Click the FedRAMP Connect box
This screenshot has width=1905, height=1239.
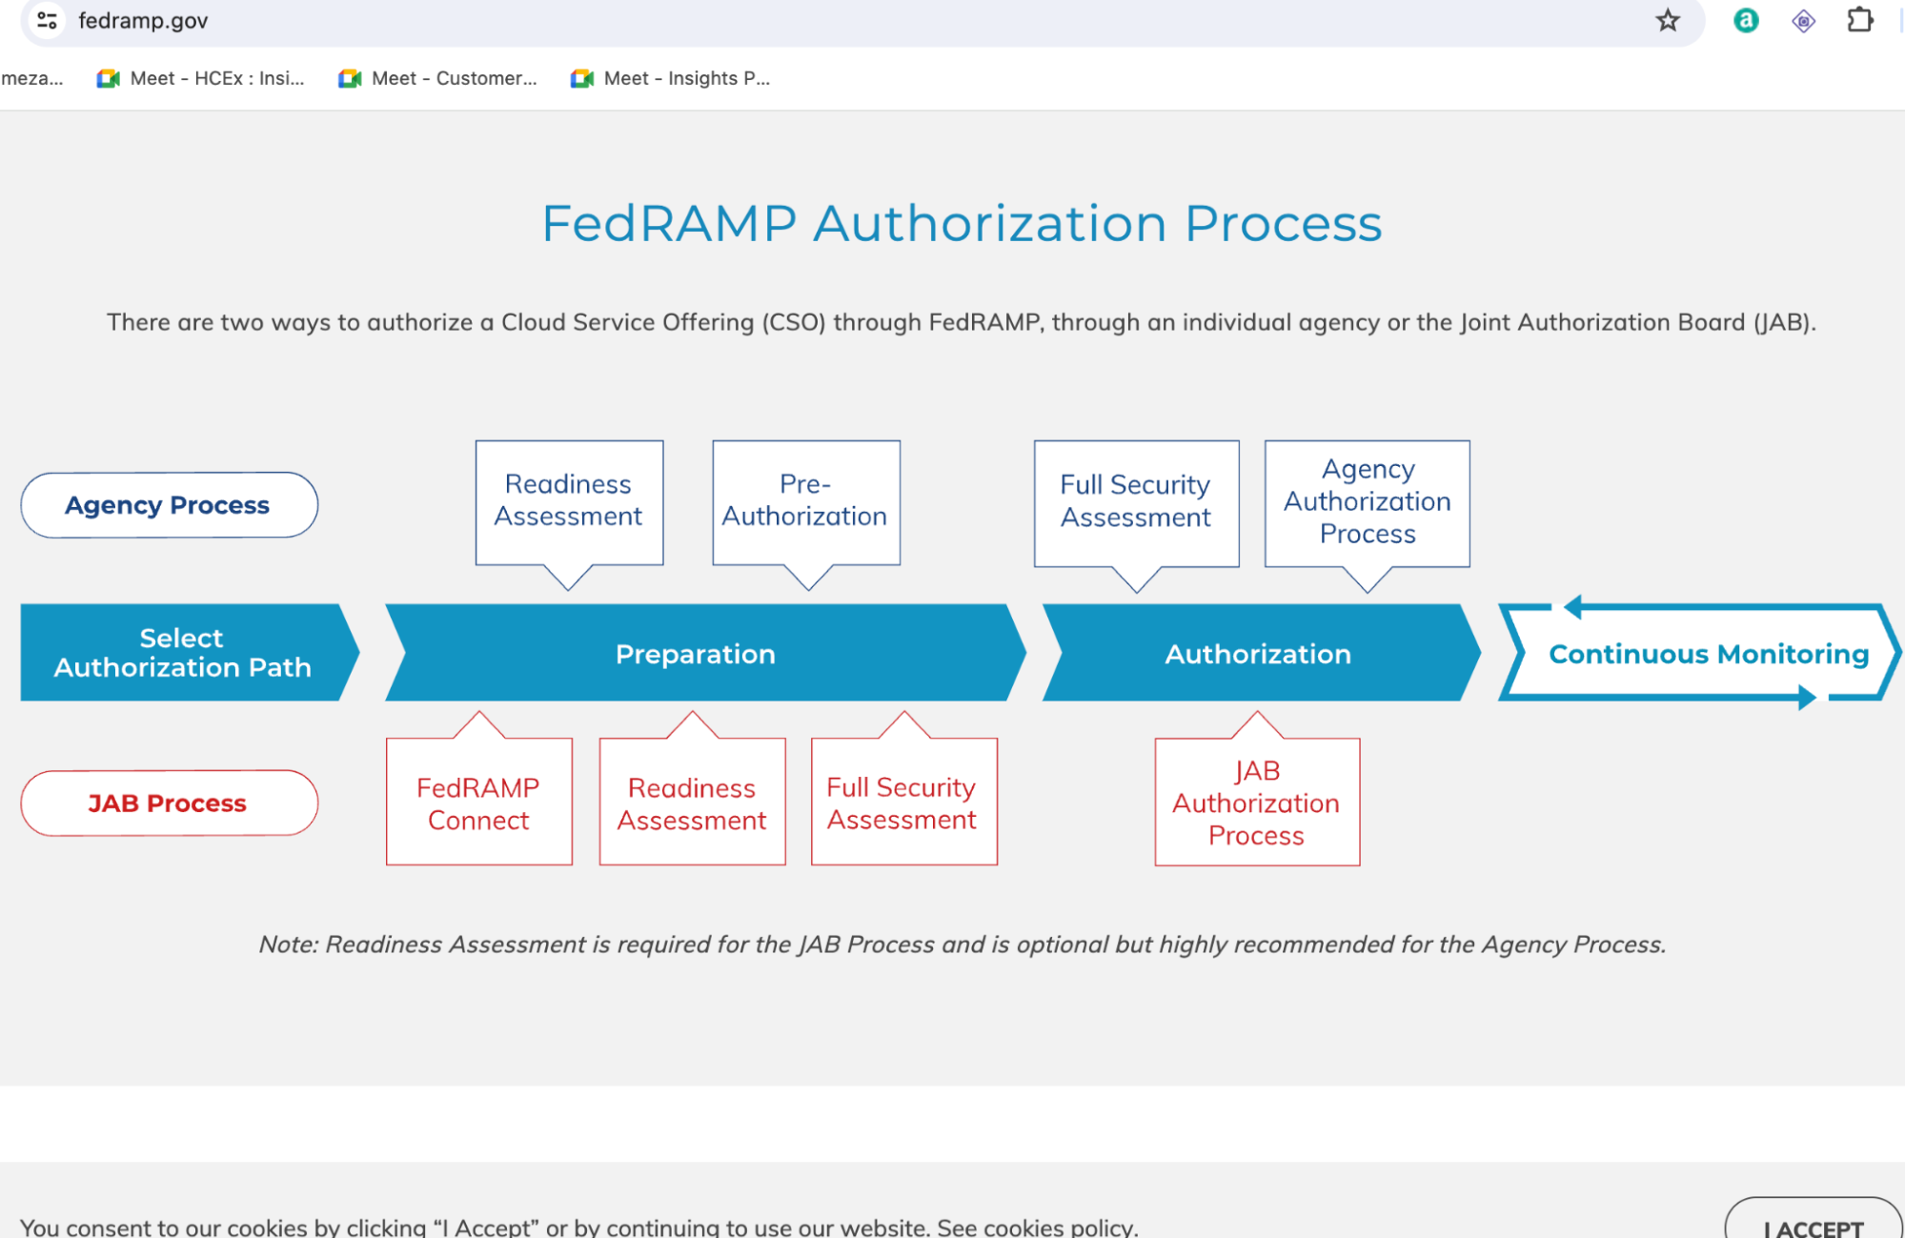[478, 802]
